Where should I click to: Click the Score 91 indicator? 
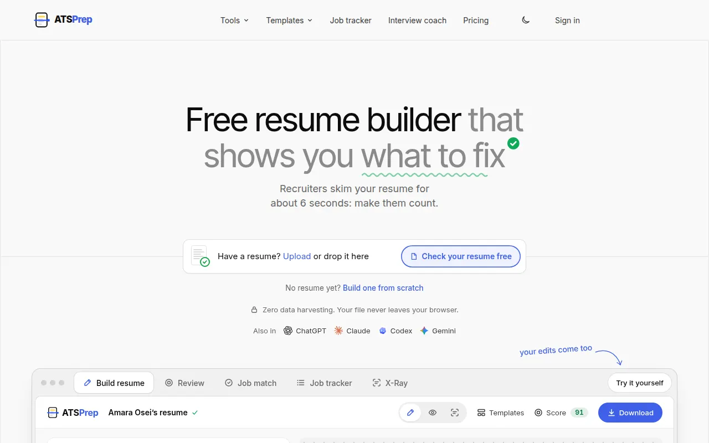[x=561, y=413]
